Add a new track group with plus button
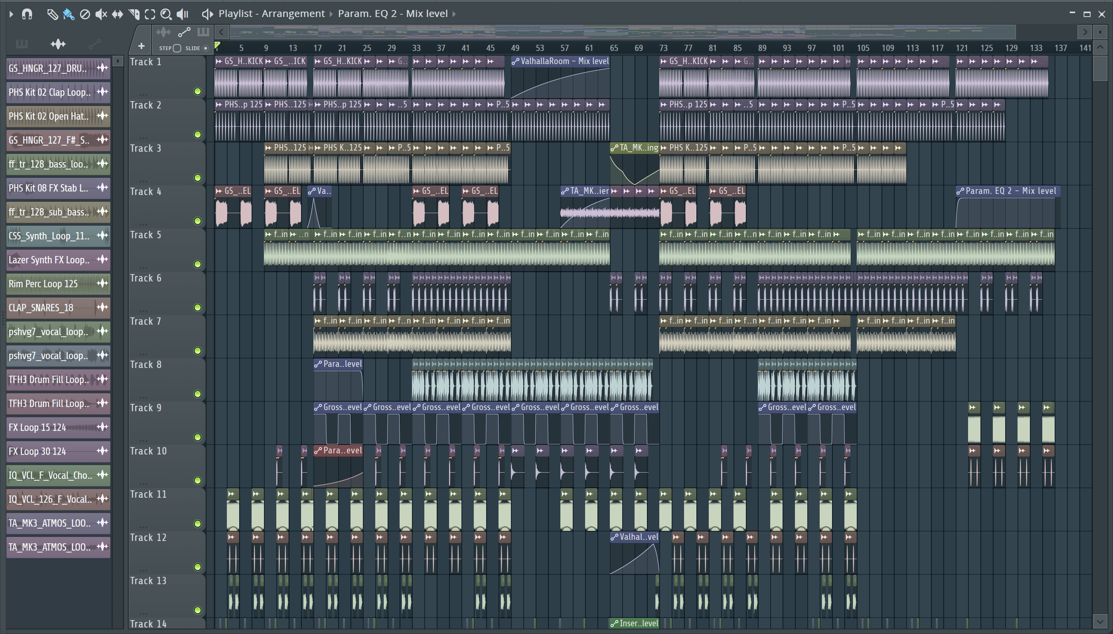Screen dimensions: 1113x634 [x=141, y=46]
